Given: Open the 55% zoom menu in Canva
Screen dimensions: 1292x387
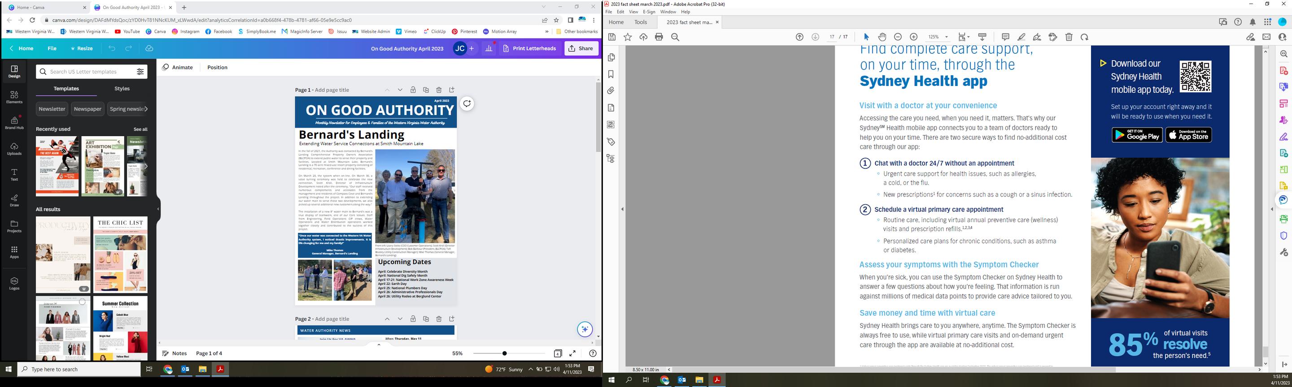Looking at the screenshot, I should [458, 353].
